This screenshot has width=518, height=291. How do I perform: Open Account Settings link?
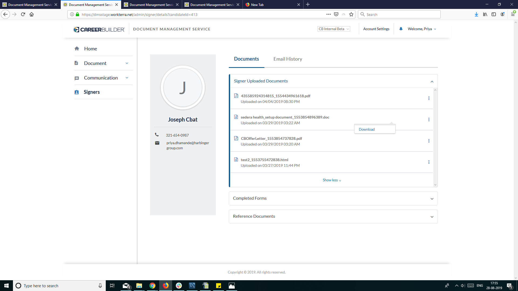(376, 29)
